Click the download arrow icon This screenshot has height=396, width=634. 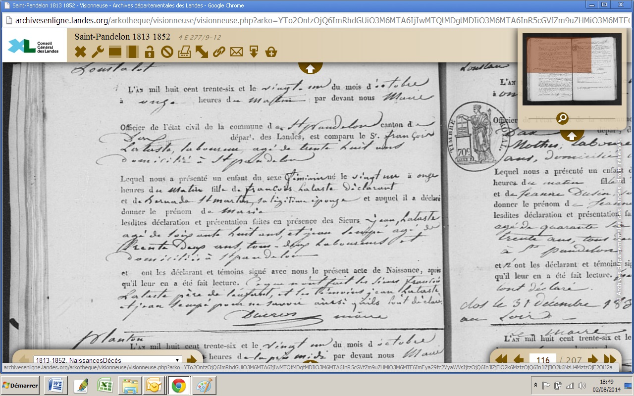click(254, 51)
